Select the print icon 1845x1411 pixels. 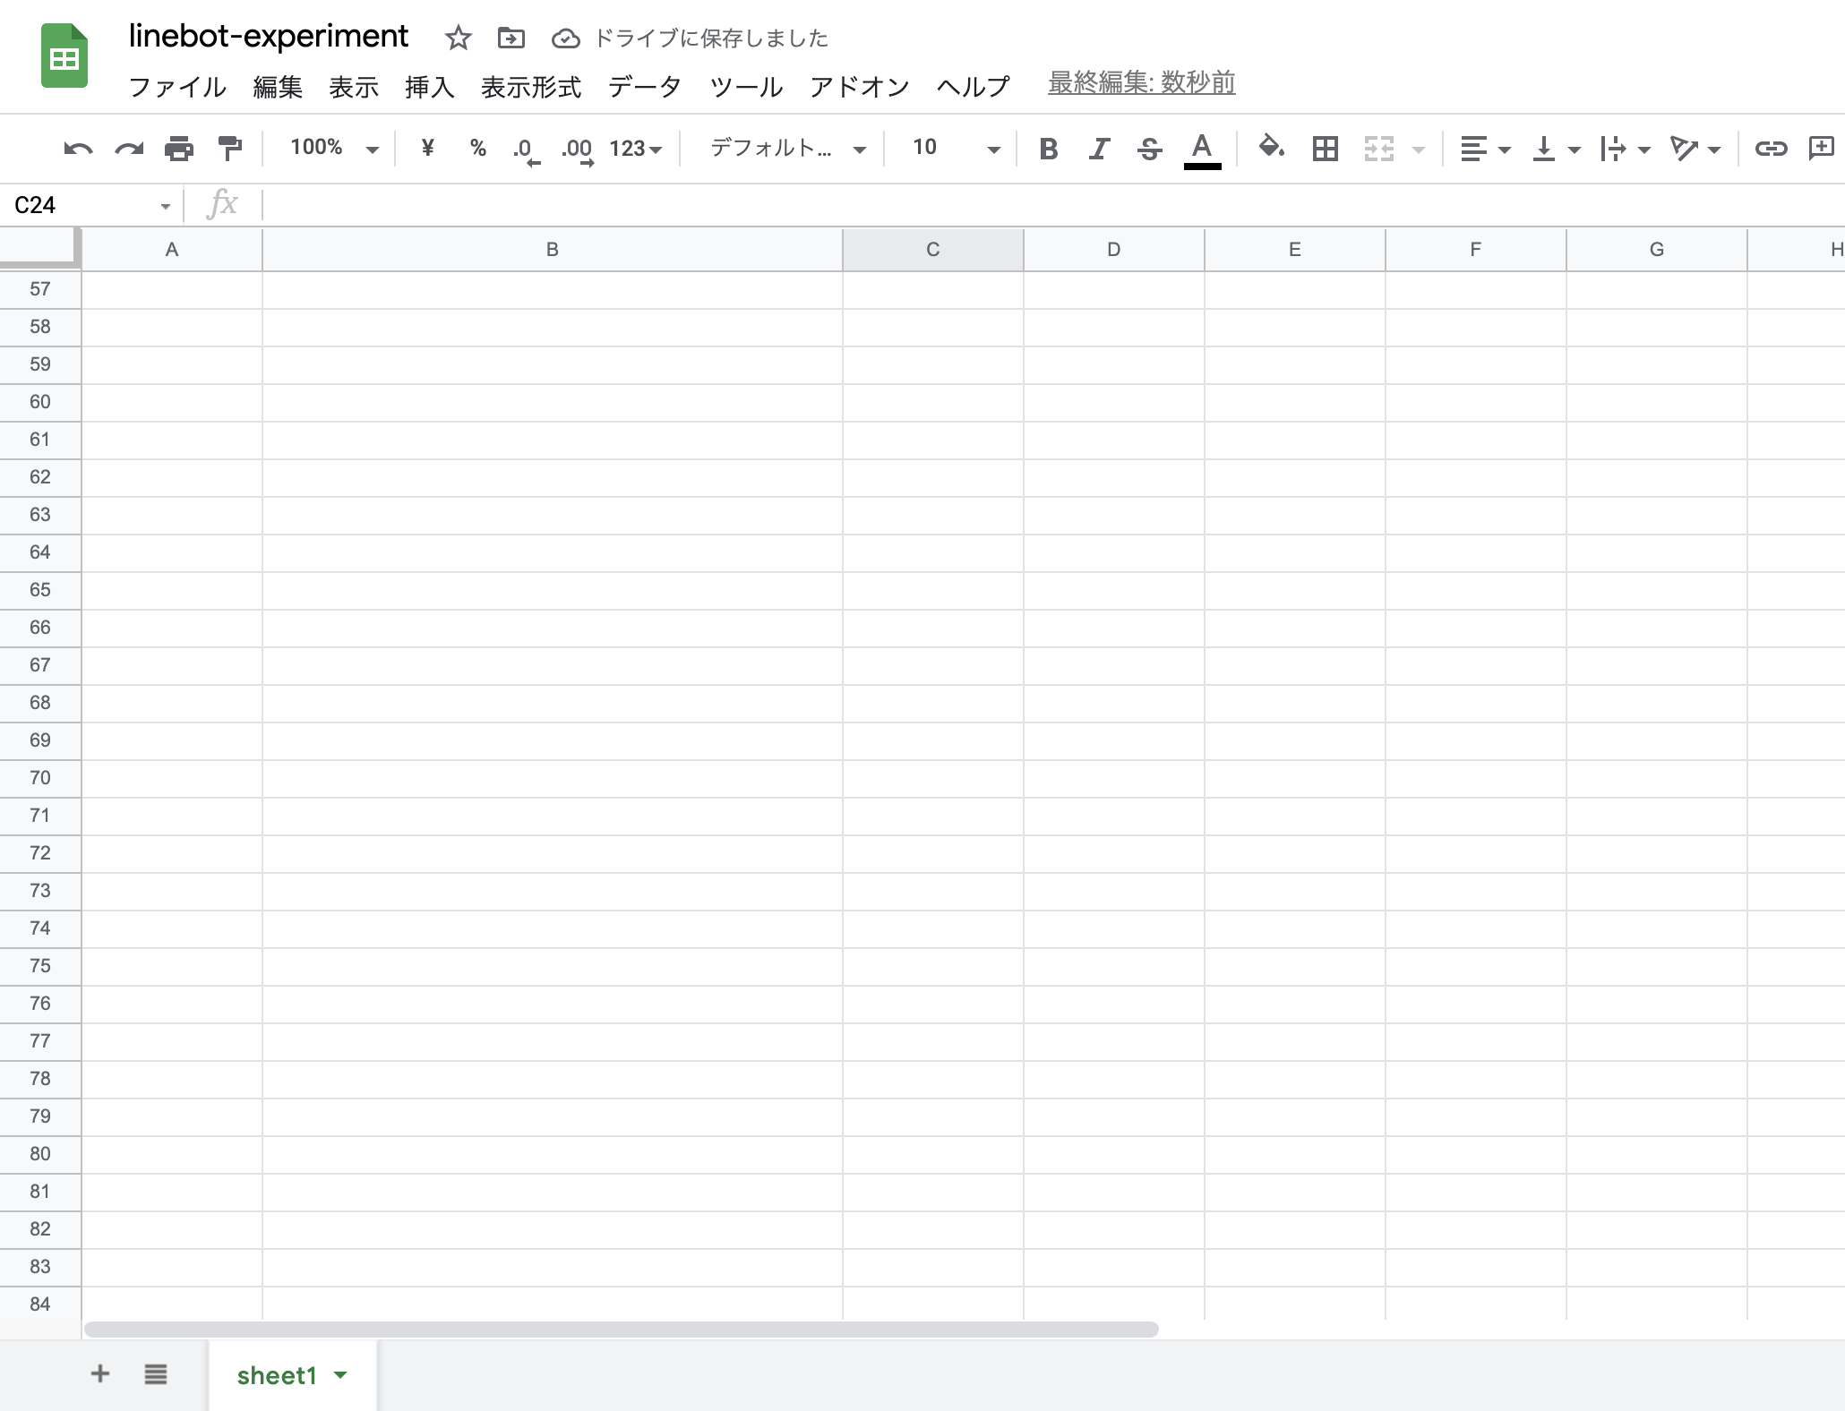point(178,149)
